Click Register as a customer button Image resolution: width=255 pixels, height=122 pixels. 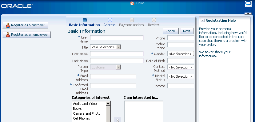pos(25,25)
